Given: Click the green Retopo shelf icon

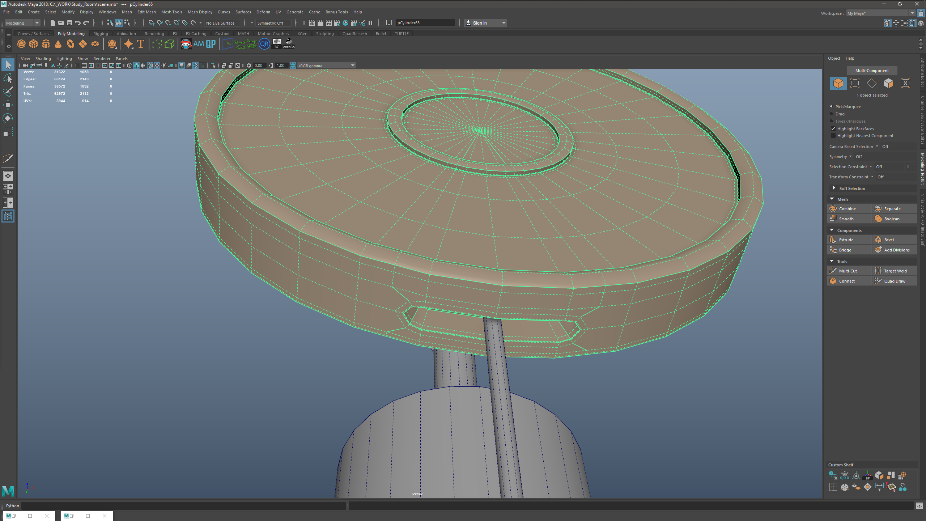Looking at the screenshot, I should [x=252, y=44].
